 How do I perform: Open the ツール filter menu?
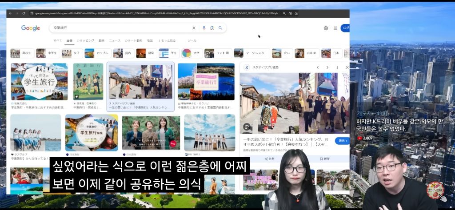click(192, 40)
